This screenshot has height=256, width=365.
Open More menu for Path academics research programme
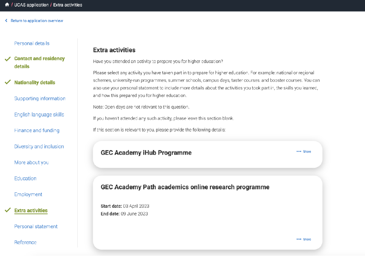point(304,239)
